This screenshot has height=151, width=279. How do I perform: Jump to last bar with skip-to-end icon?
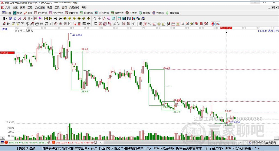pos(51,19)
